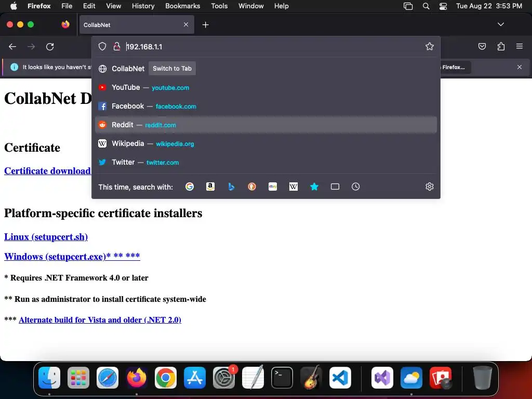The width and height of the screenshot is (532, 399).
Task: Open the Tools menu
Action: (219, 6)
